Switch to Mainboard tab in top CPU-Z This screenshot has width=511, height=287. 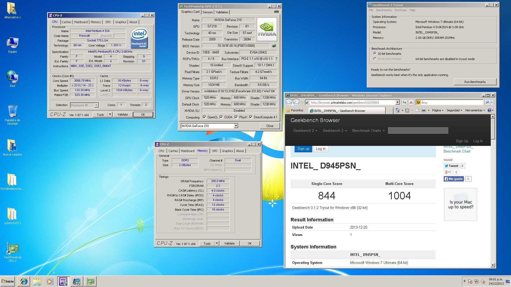pyautogui.click(x=81, y=22)
